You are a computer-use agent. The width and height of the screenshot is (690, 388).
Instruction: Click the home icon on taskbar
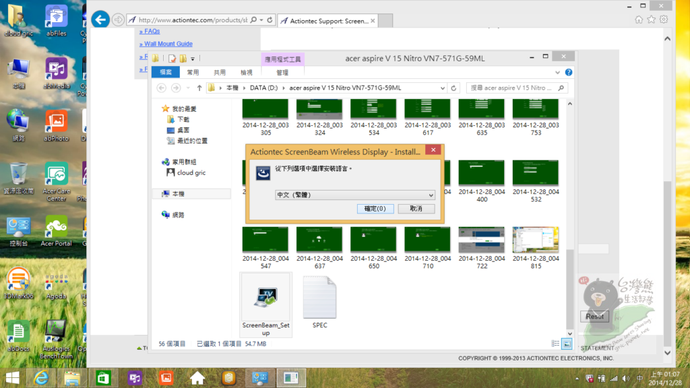pyautogui.click(x=197, y=378)
